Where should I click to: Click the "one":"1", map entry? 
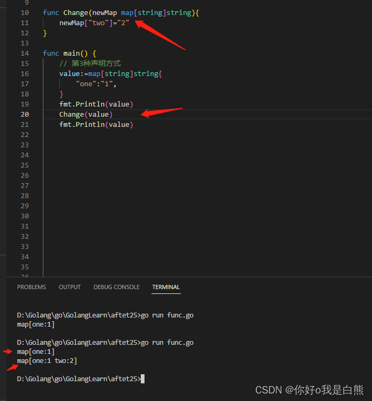pos(96,84)
